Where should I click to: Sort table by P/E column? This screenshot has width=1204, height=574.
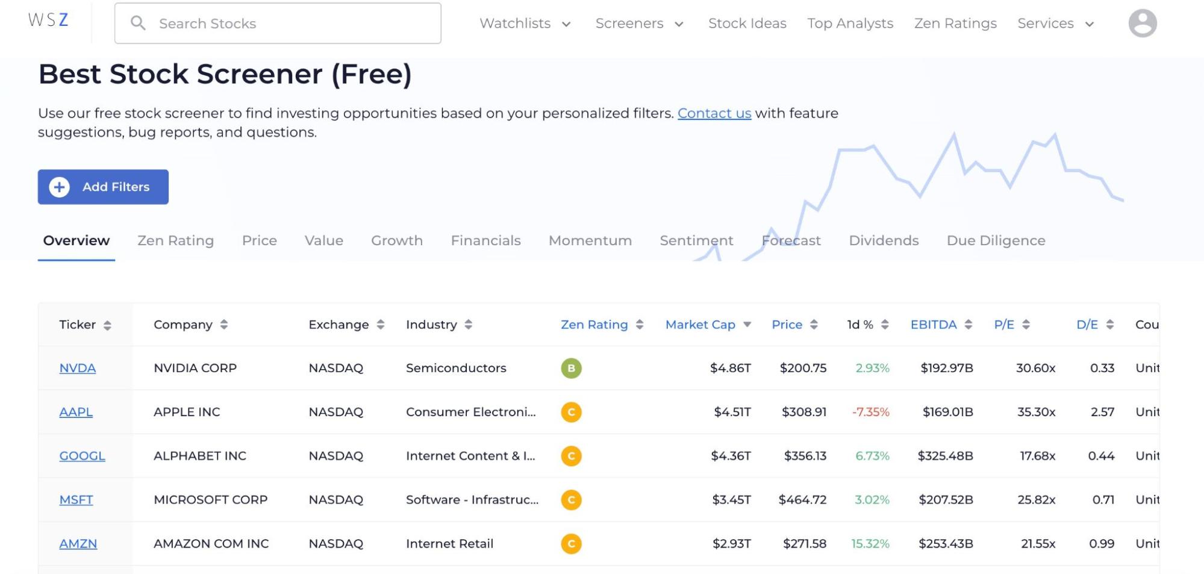pos(1012,325)
